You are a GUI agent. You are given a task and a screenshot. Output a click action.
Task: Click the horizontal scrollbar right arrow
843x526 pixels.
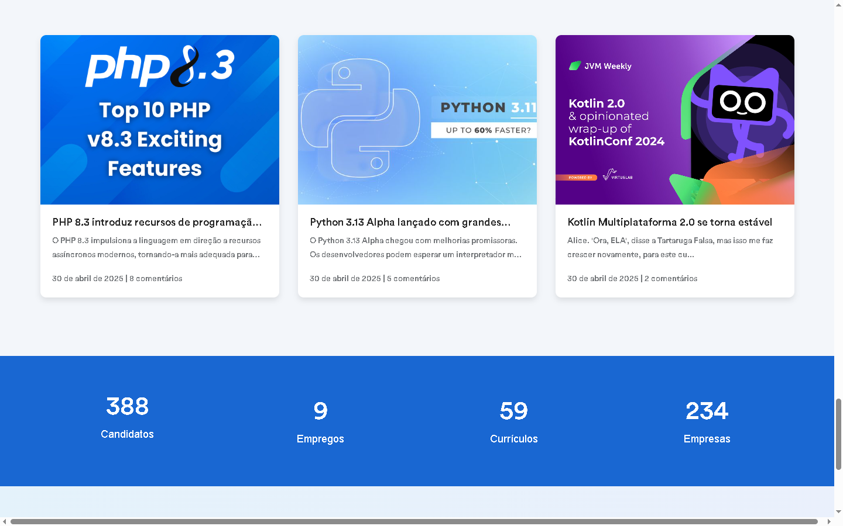click(829, 521)
